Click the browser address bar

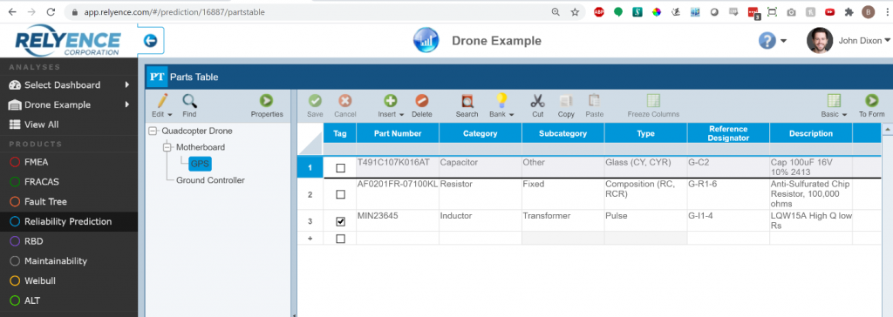click(308, 12)
